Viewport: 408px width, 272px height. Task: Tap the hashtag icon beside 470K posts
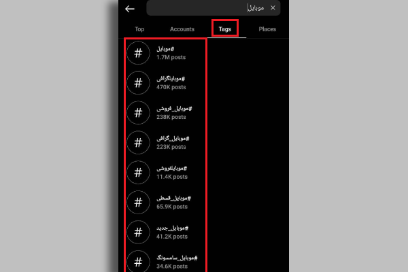click(138, 83)
